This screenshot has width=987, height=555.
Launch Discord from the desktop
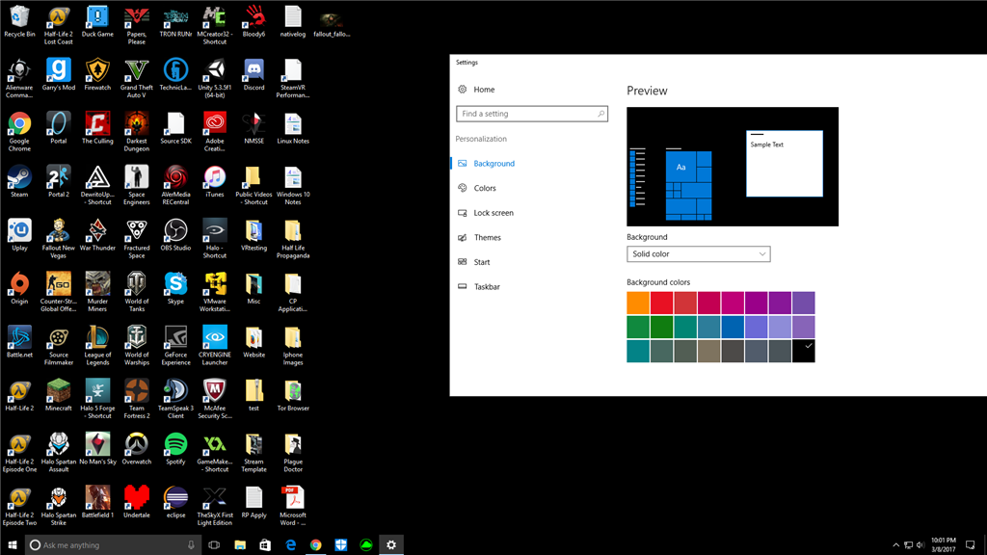[x=253, y=74]
